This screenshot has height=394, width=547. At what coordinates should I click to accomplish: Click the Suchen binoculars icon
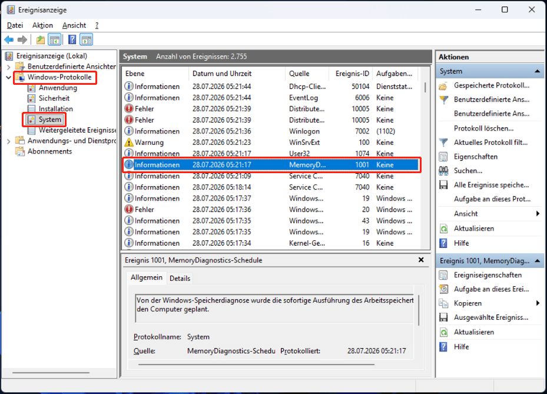click(443, 171)
